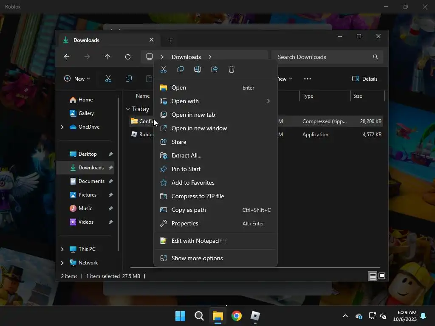435x326 pixels.
Task: Expand chevron after Downloads breadcrumb
Action: 210,57
